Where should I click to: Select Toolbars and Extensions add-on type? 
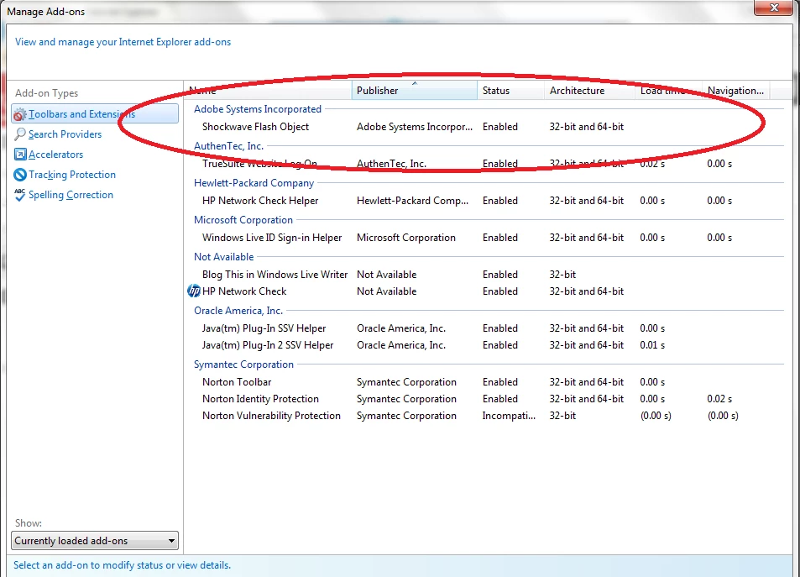[95, 114]
